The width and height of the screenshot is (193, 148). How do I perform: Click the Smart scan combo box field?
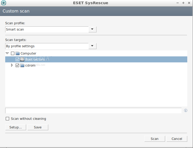pos(47,29)
